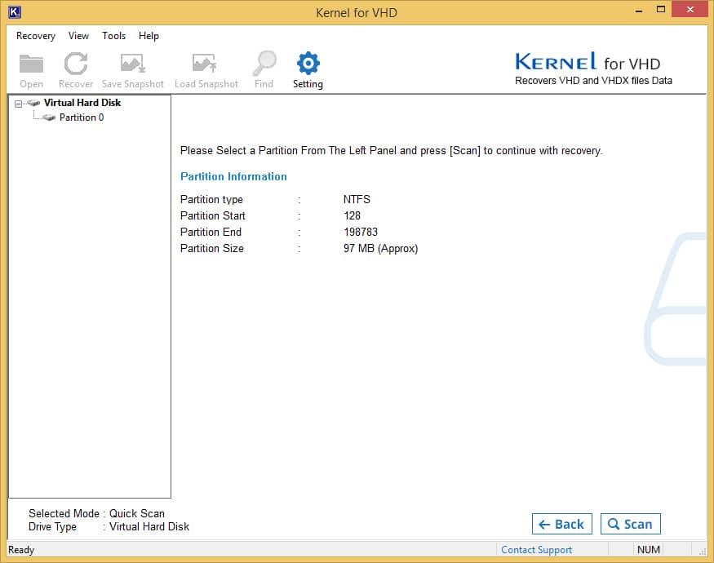714x563 pixels.
Task: Click the Partition Size label
Action: click(211, 249)
